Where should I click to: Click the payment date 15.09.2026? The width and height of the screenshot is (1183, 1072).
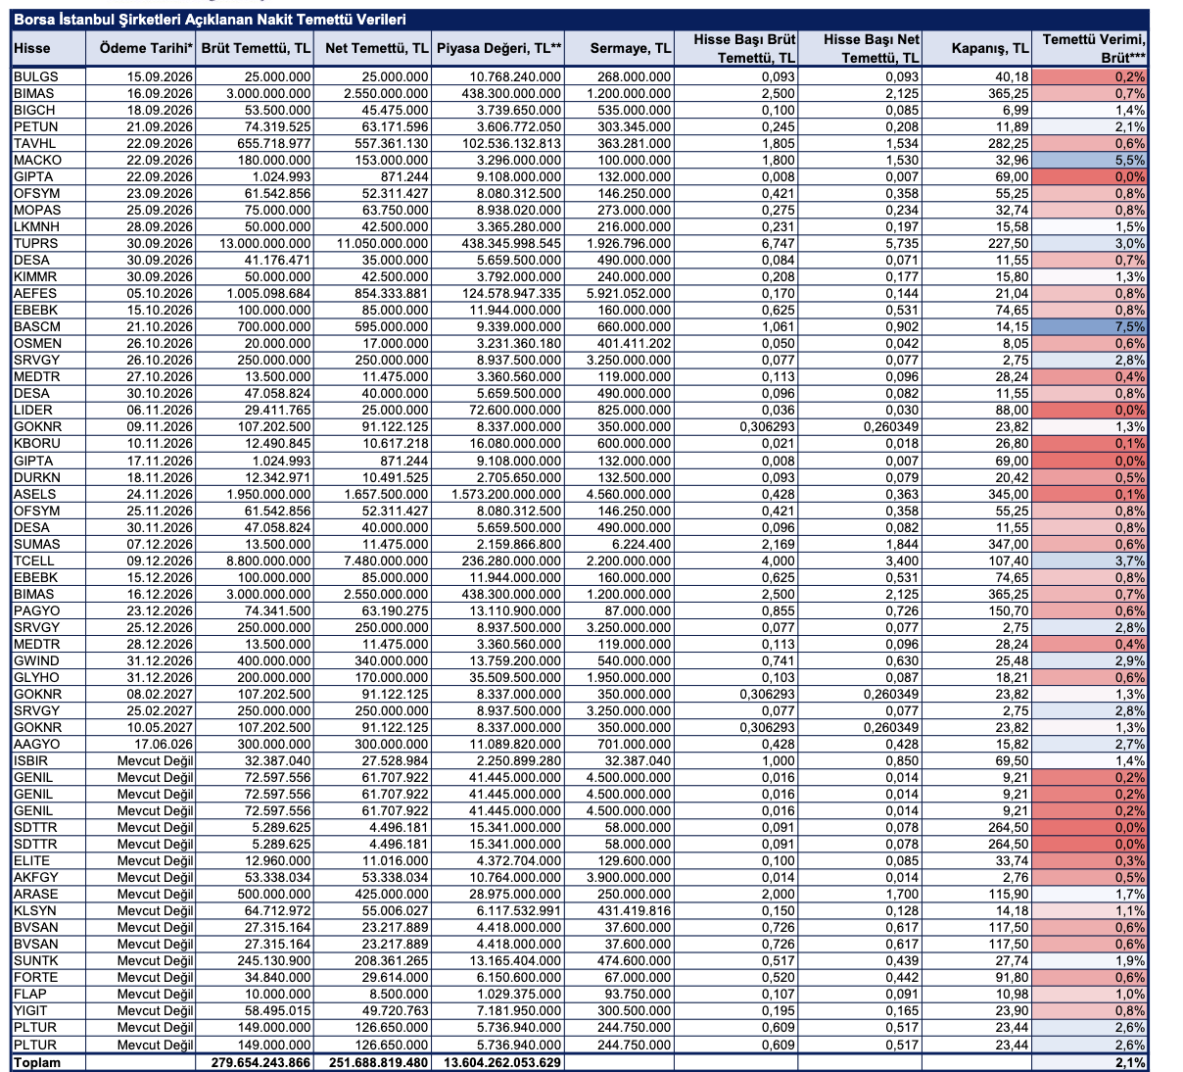(x=161, y=76)
